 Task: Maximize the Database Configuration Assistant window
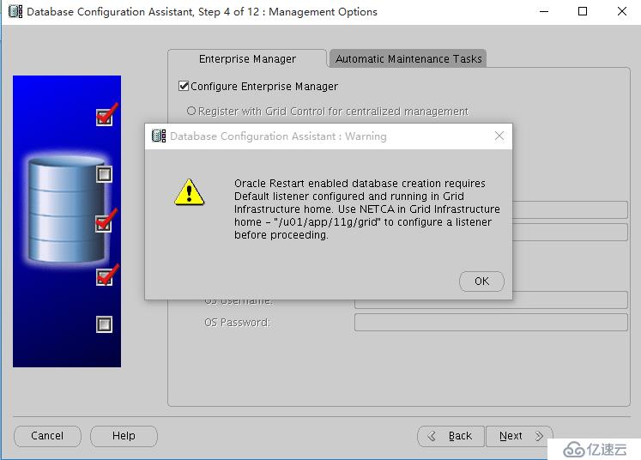[583, 11]
